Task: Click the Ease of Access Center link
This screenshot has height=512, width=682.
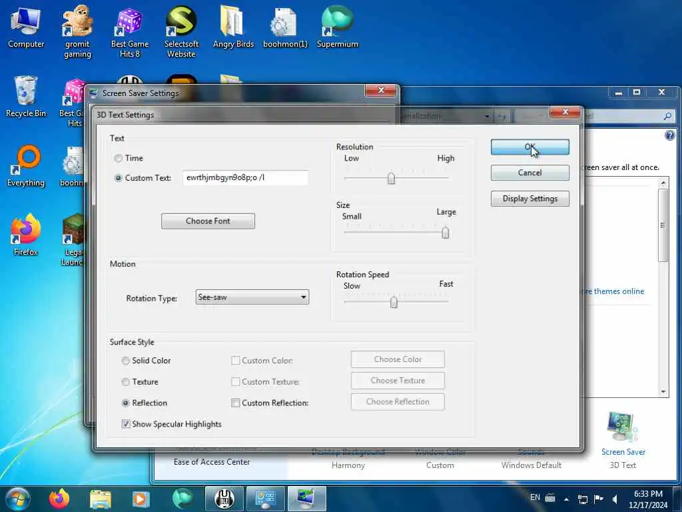Action: (x=212, y=462)
